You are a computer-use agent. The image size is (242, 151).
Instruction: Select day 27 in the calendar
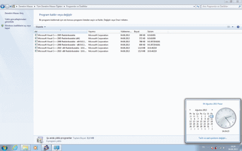(x=194, y=126)
